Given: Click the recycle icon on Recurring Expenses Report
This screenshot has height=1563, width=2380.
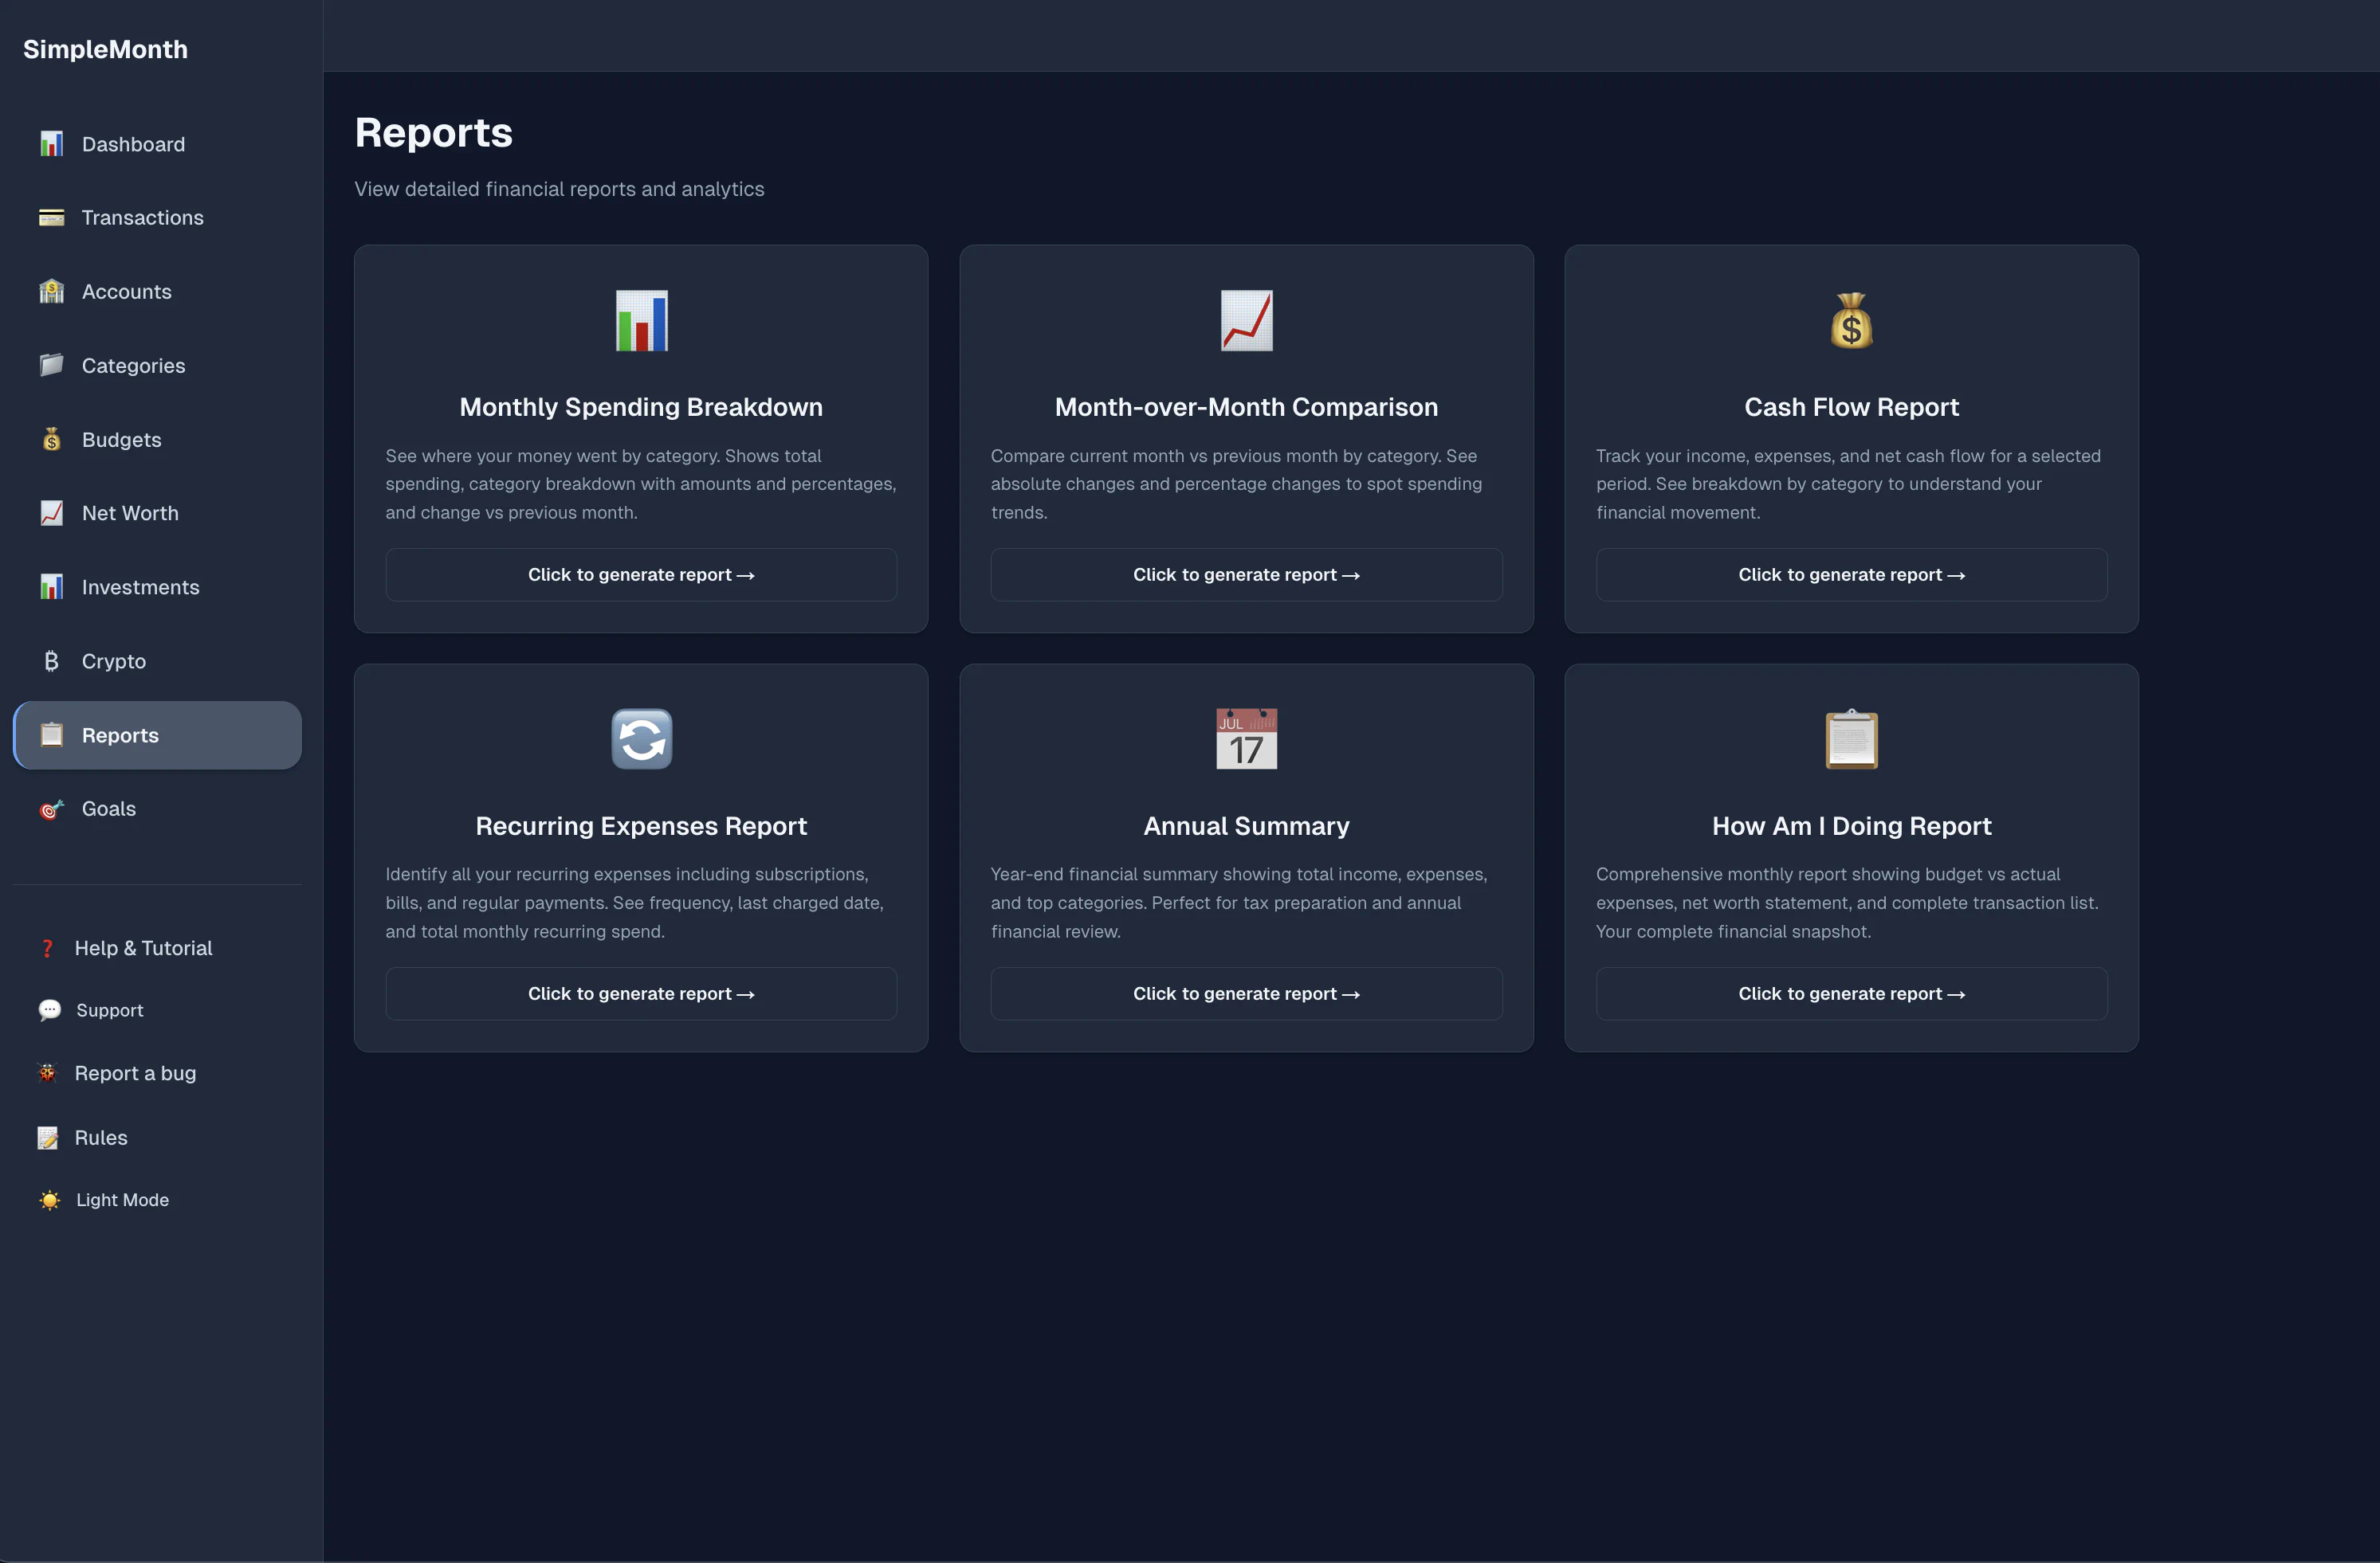Looking at the screenshot, I should tap(640, 738).
